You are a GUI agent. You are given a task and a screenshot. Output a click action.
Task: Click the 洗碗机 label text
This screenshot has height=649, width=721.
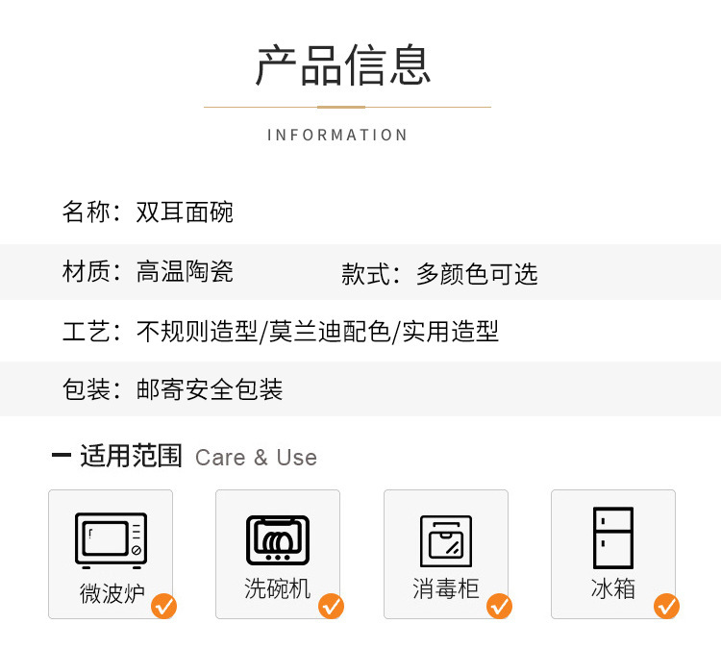(x=278, y=588)
